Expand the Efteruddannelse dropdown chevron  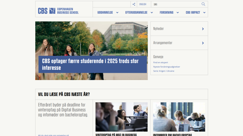pyautogui.click(x=152, y=13)
